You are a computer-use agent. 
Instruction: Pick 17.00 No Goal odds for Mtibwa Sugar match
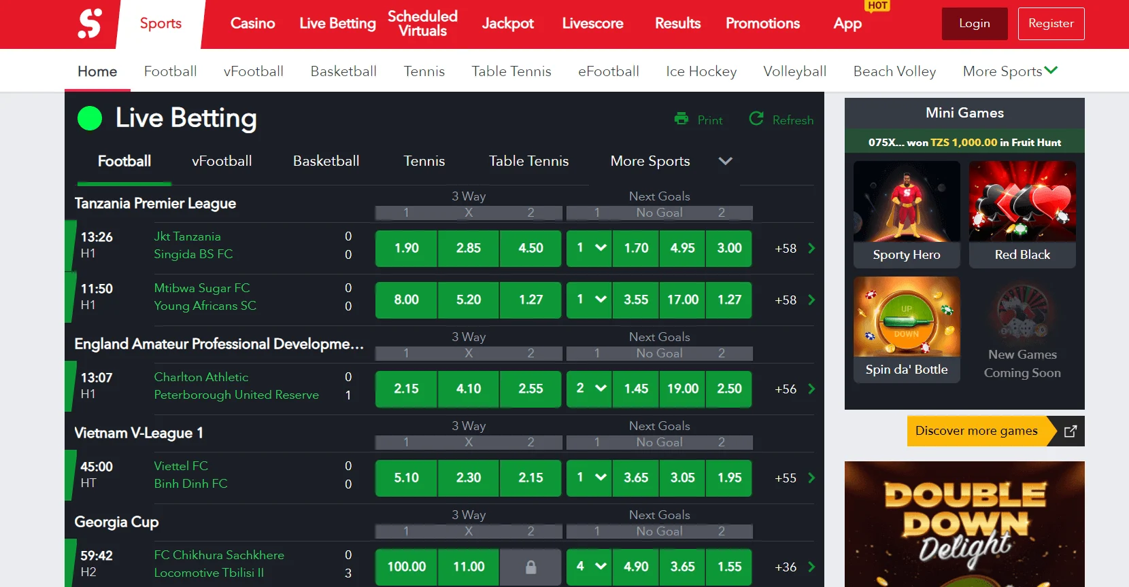(x=683, y=300)
